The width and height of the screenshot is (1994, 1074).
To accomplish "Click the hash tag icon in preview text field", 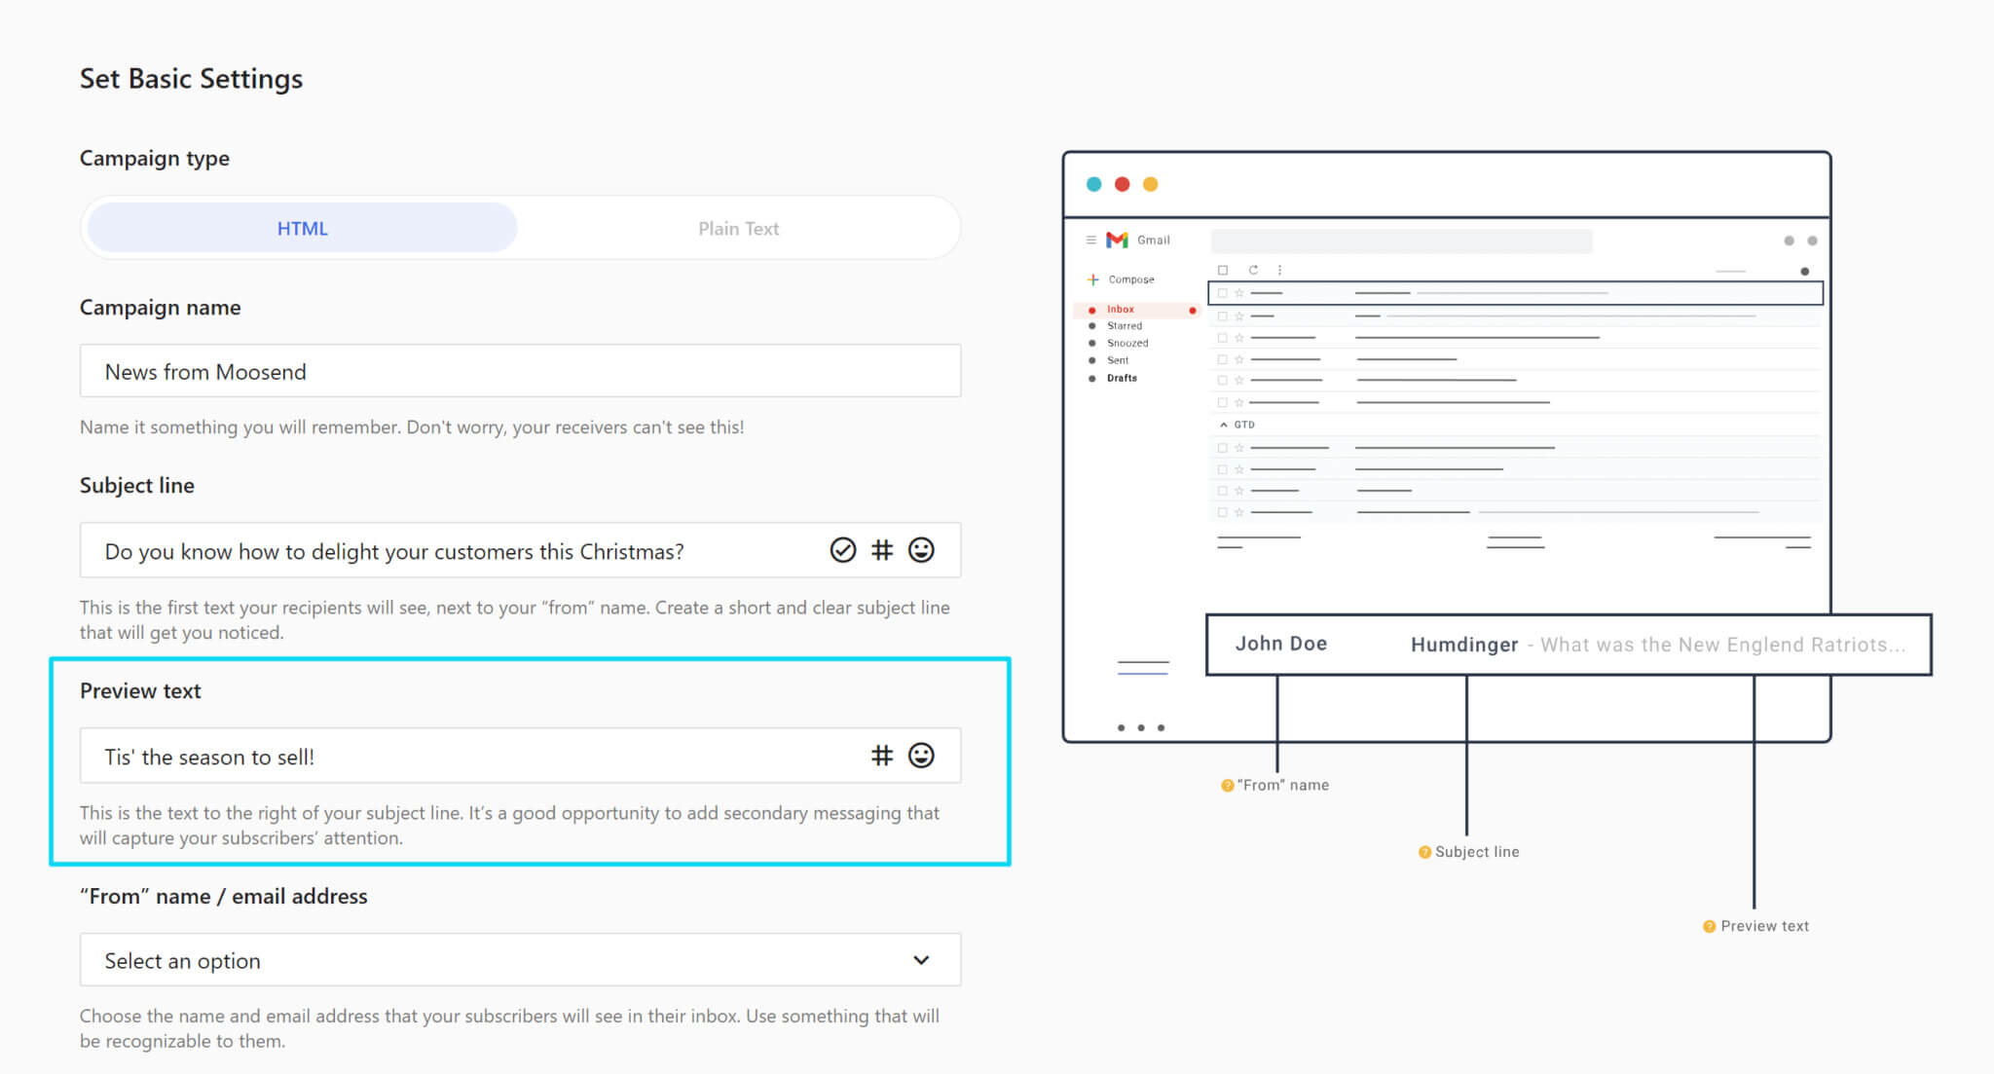I will [882, 756].
